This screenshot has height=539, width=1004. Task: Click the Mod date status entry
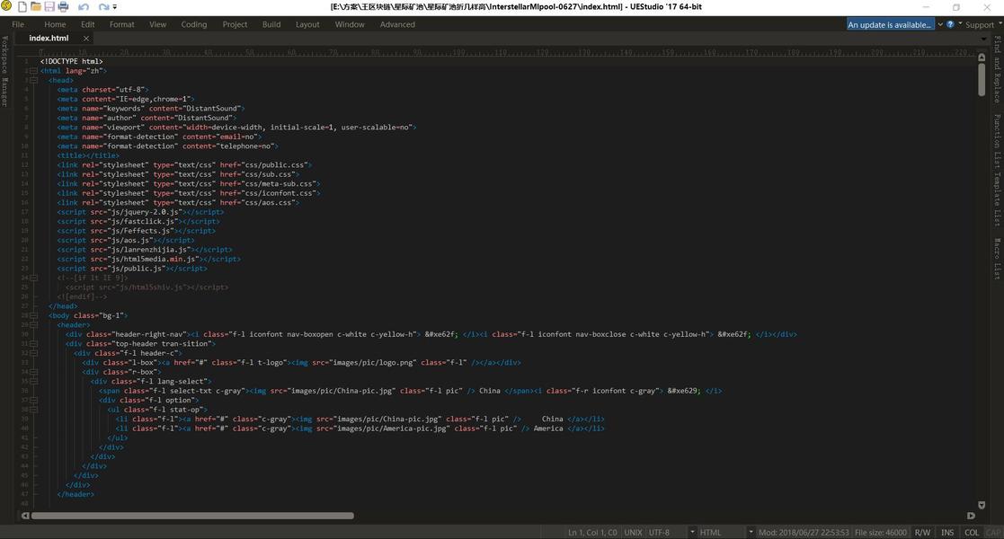pos(804,533)
